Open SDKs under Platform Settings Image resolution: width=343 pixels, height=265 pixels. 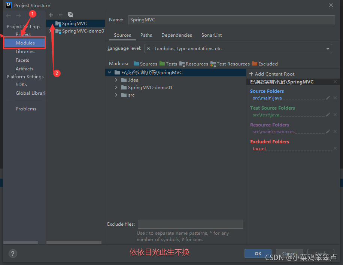(x=21, y=84)
